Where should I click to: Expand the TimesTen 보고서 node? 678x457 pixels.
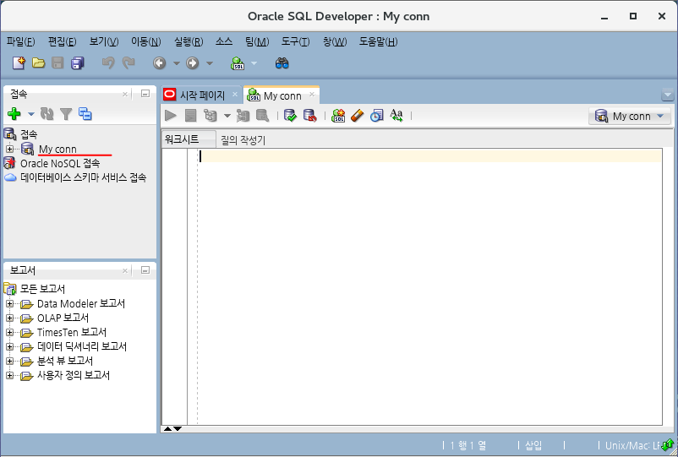click(x=9, y=332)
